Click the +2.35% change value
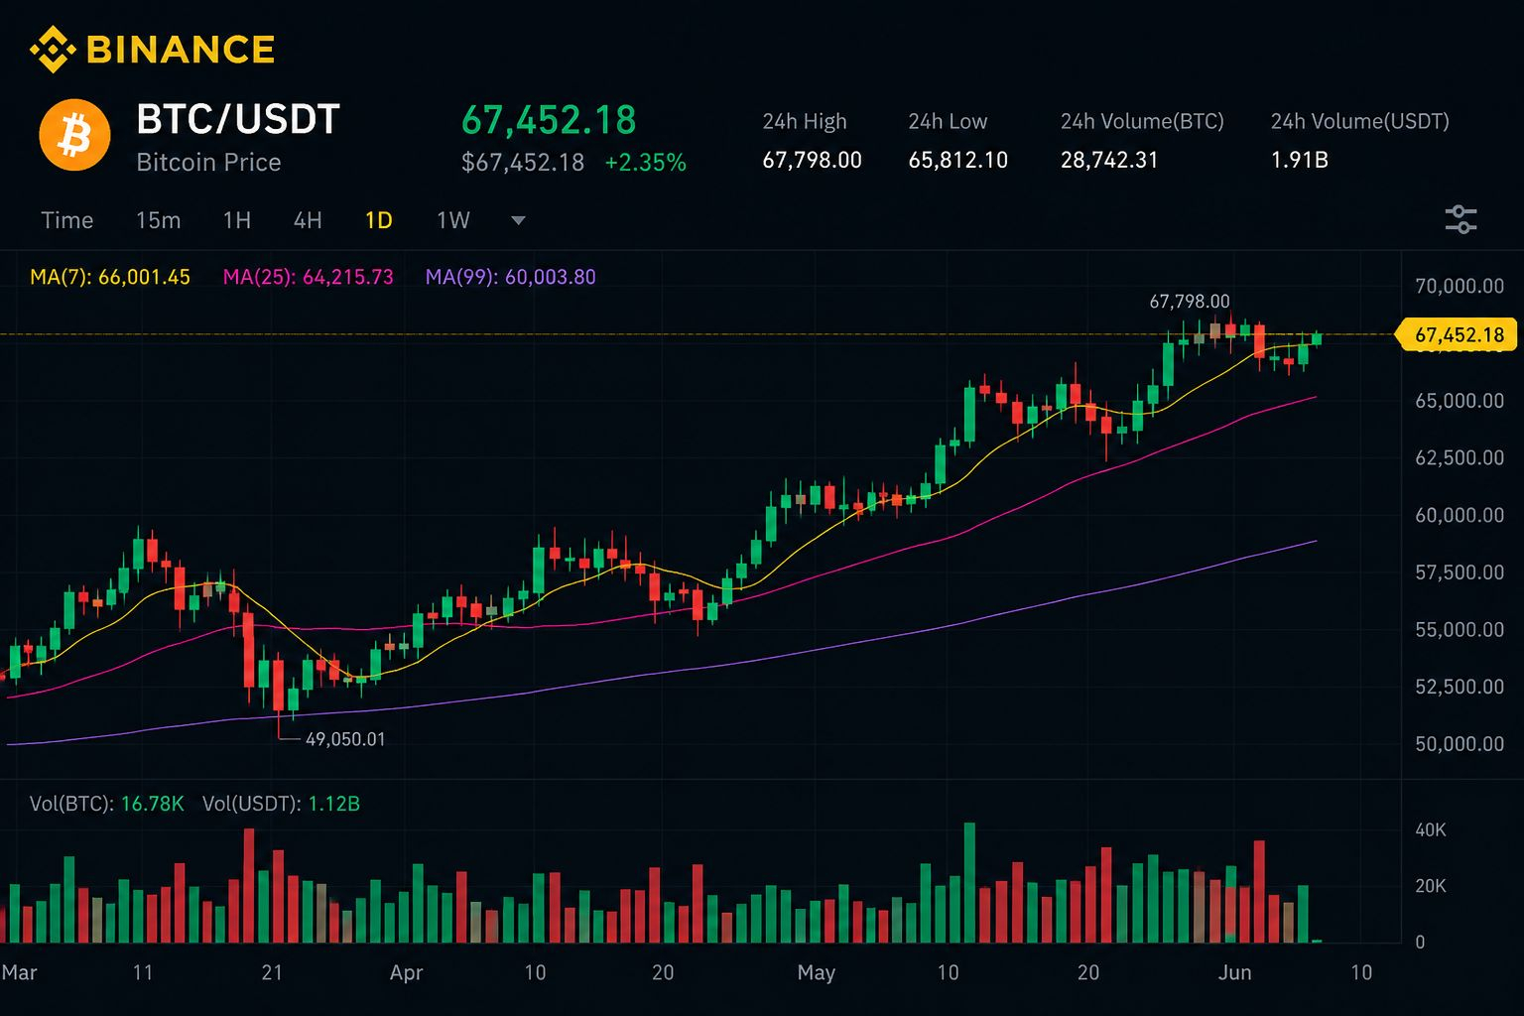Screen dimensions: 1524x1016 pyautogui.click(x=646, y=163)
